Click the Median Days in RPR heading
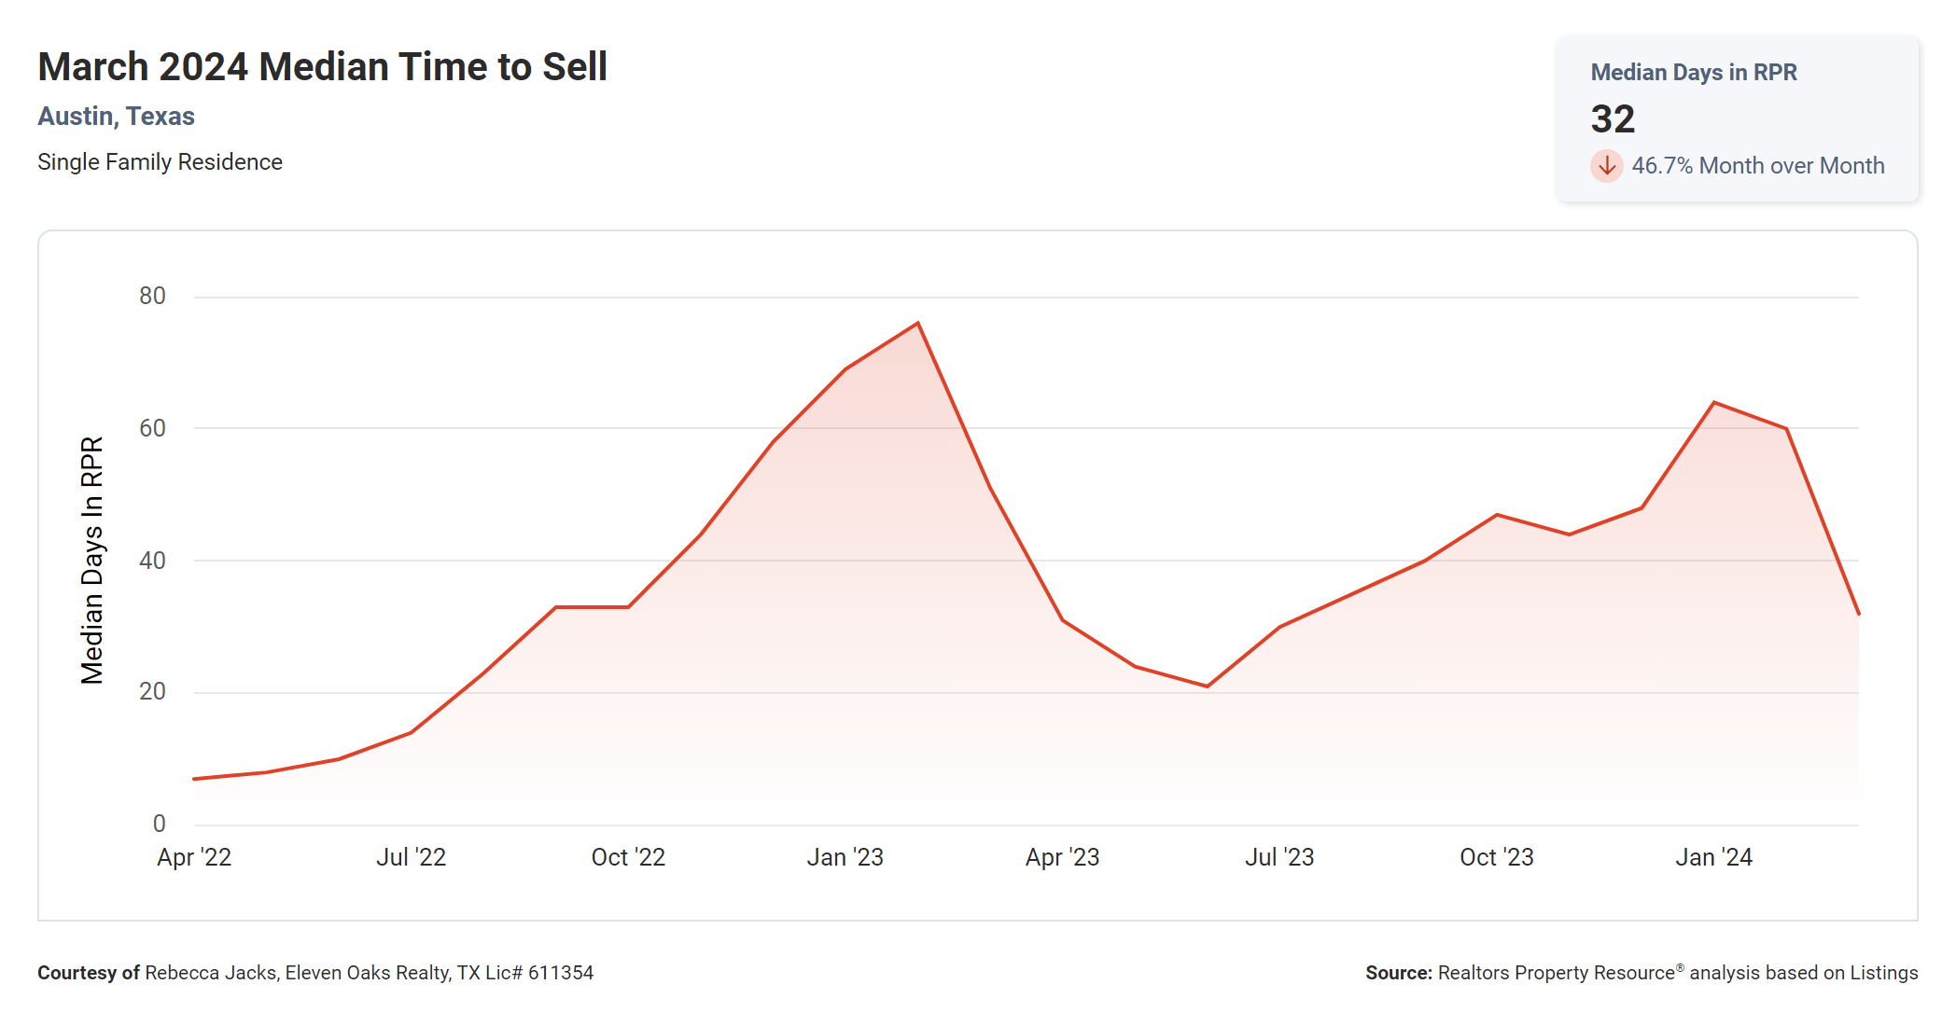This screenshot has height=1026, width=1956. tap(1693, 73)
